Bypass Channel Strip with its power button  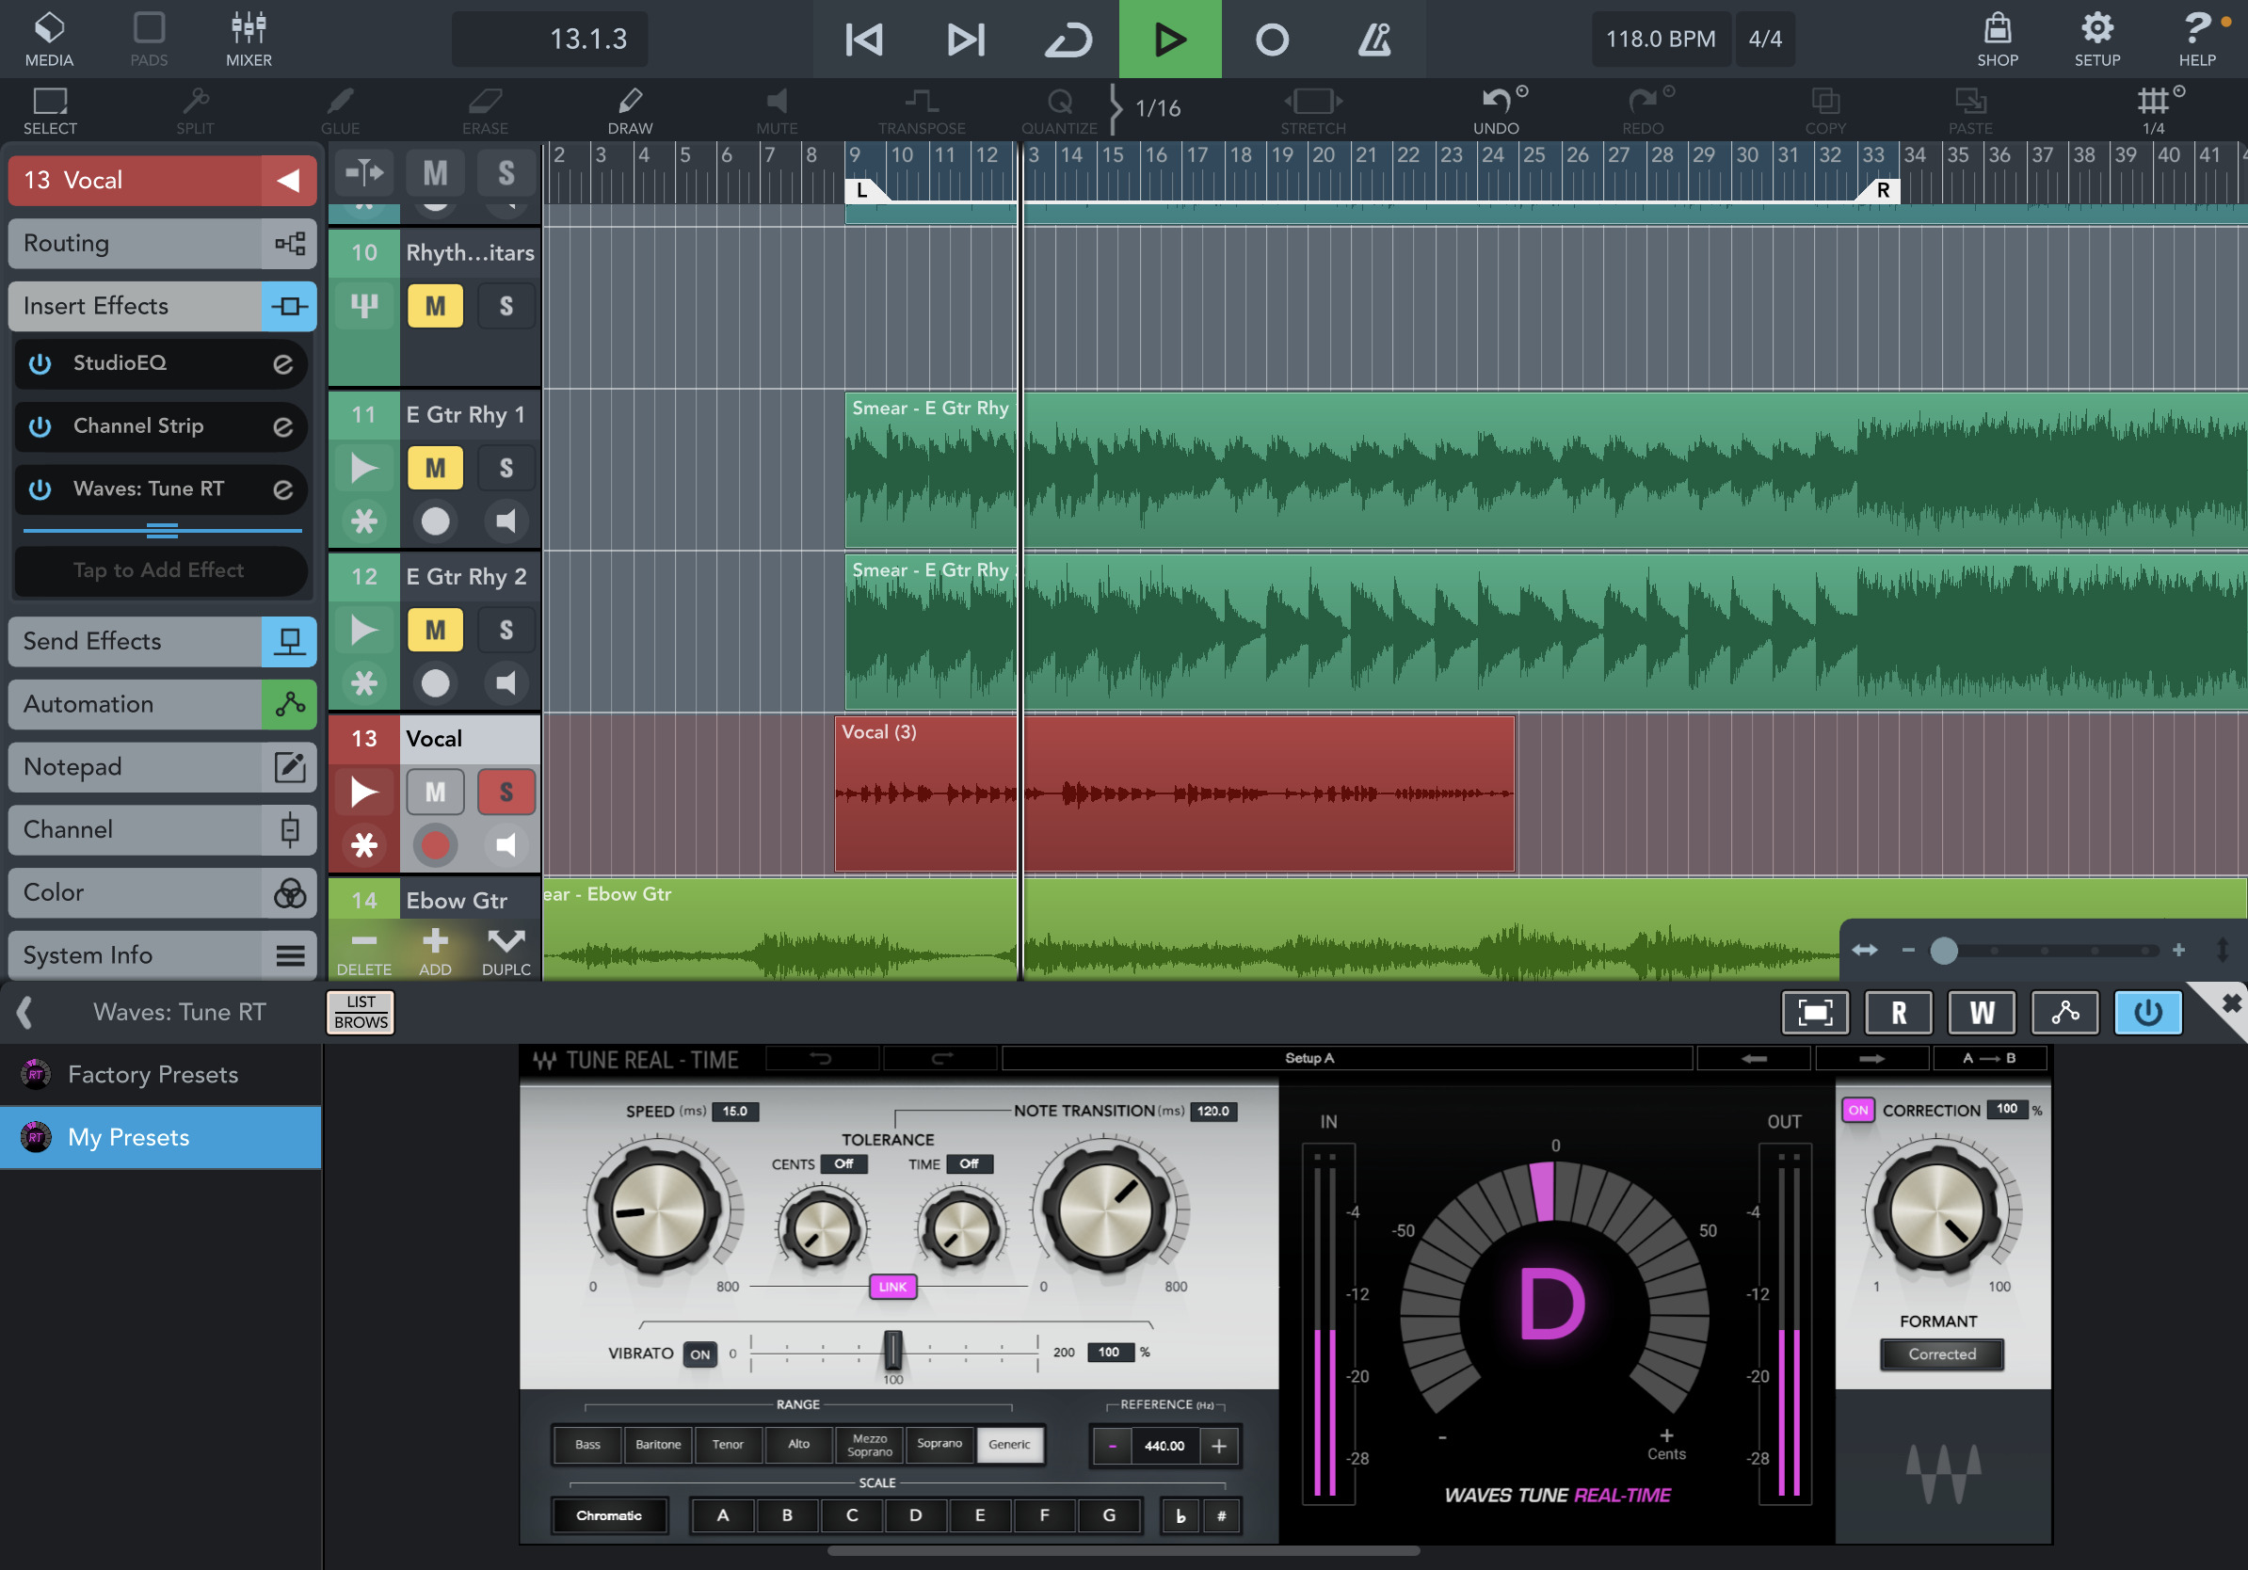click(x=40, y=425)
